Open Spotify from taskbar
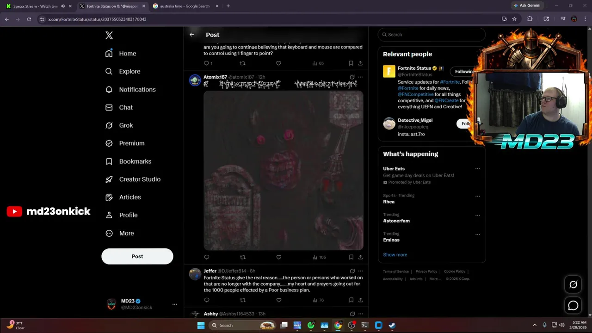The width and height of the screenshot is (592, 333). click(311, 325)
